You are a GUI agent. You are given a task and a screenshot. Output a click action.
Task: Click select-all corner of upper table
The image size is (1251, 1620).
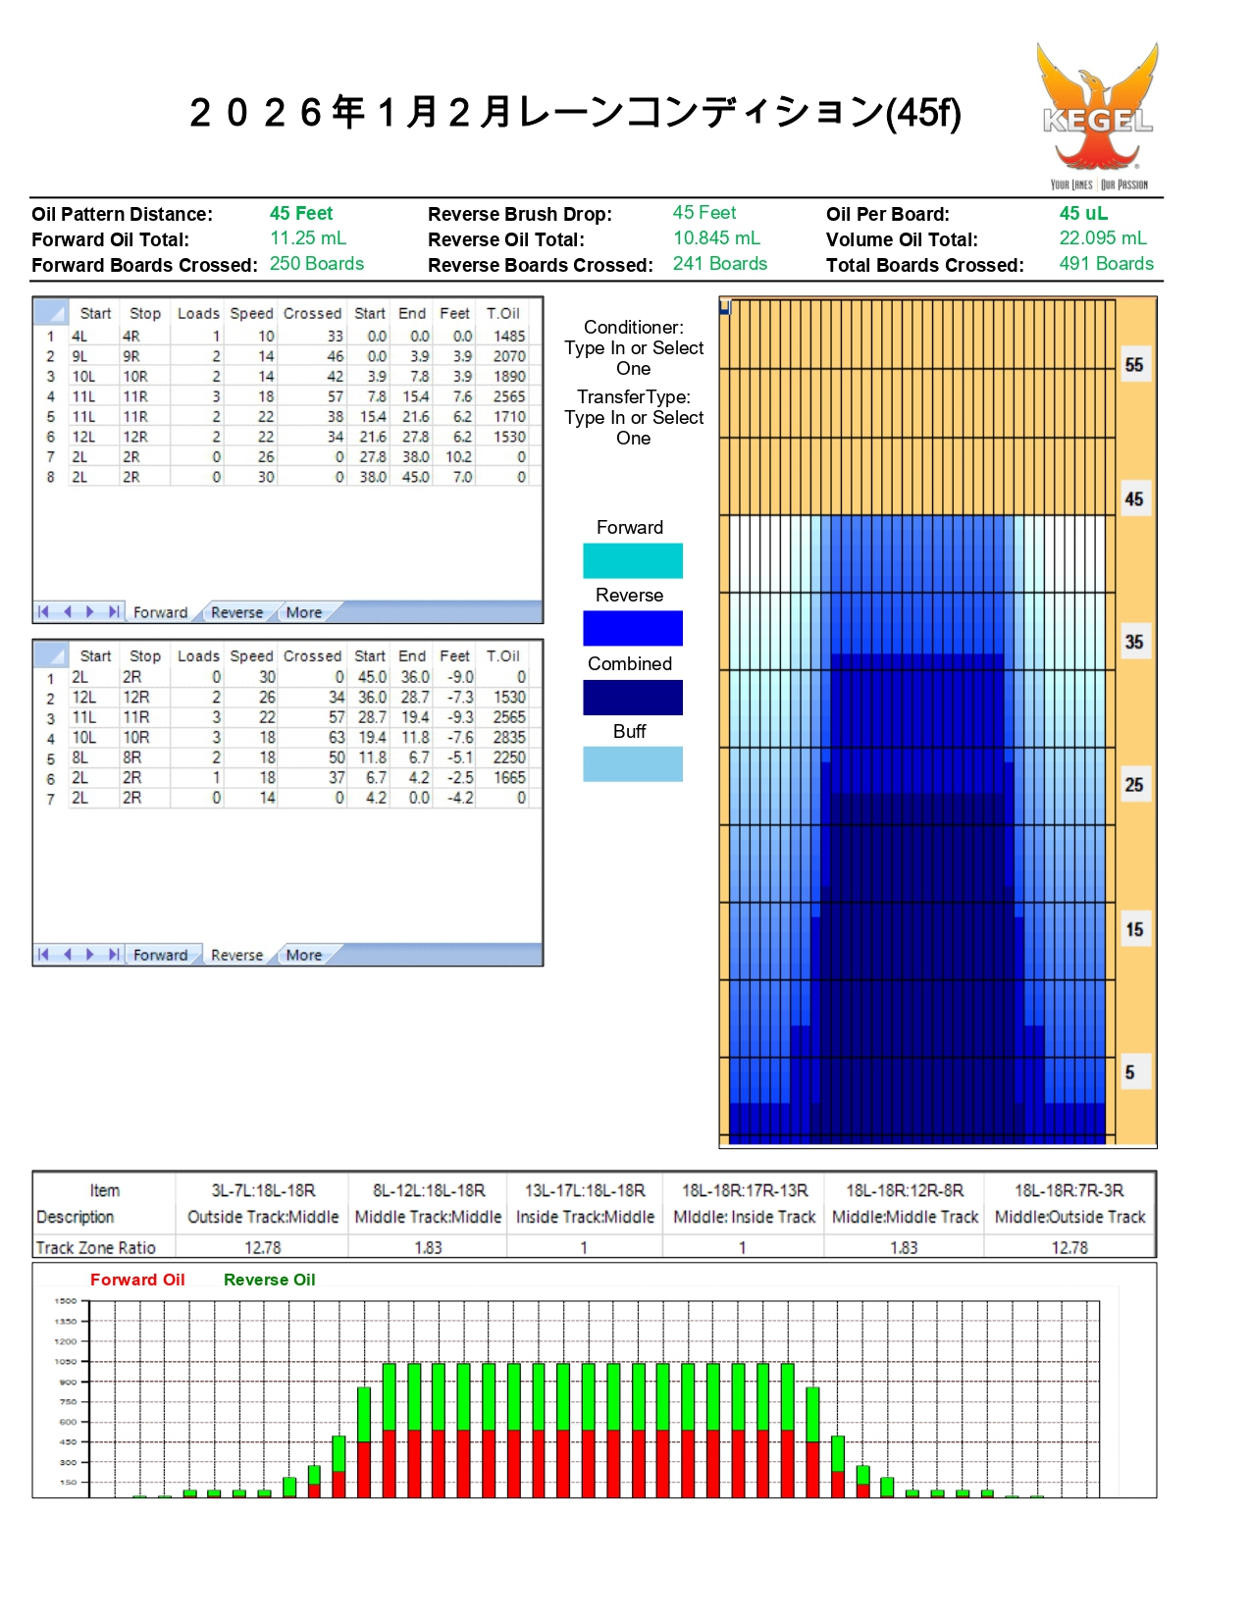pos(51,313)
